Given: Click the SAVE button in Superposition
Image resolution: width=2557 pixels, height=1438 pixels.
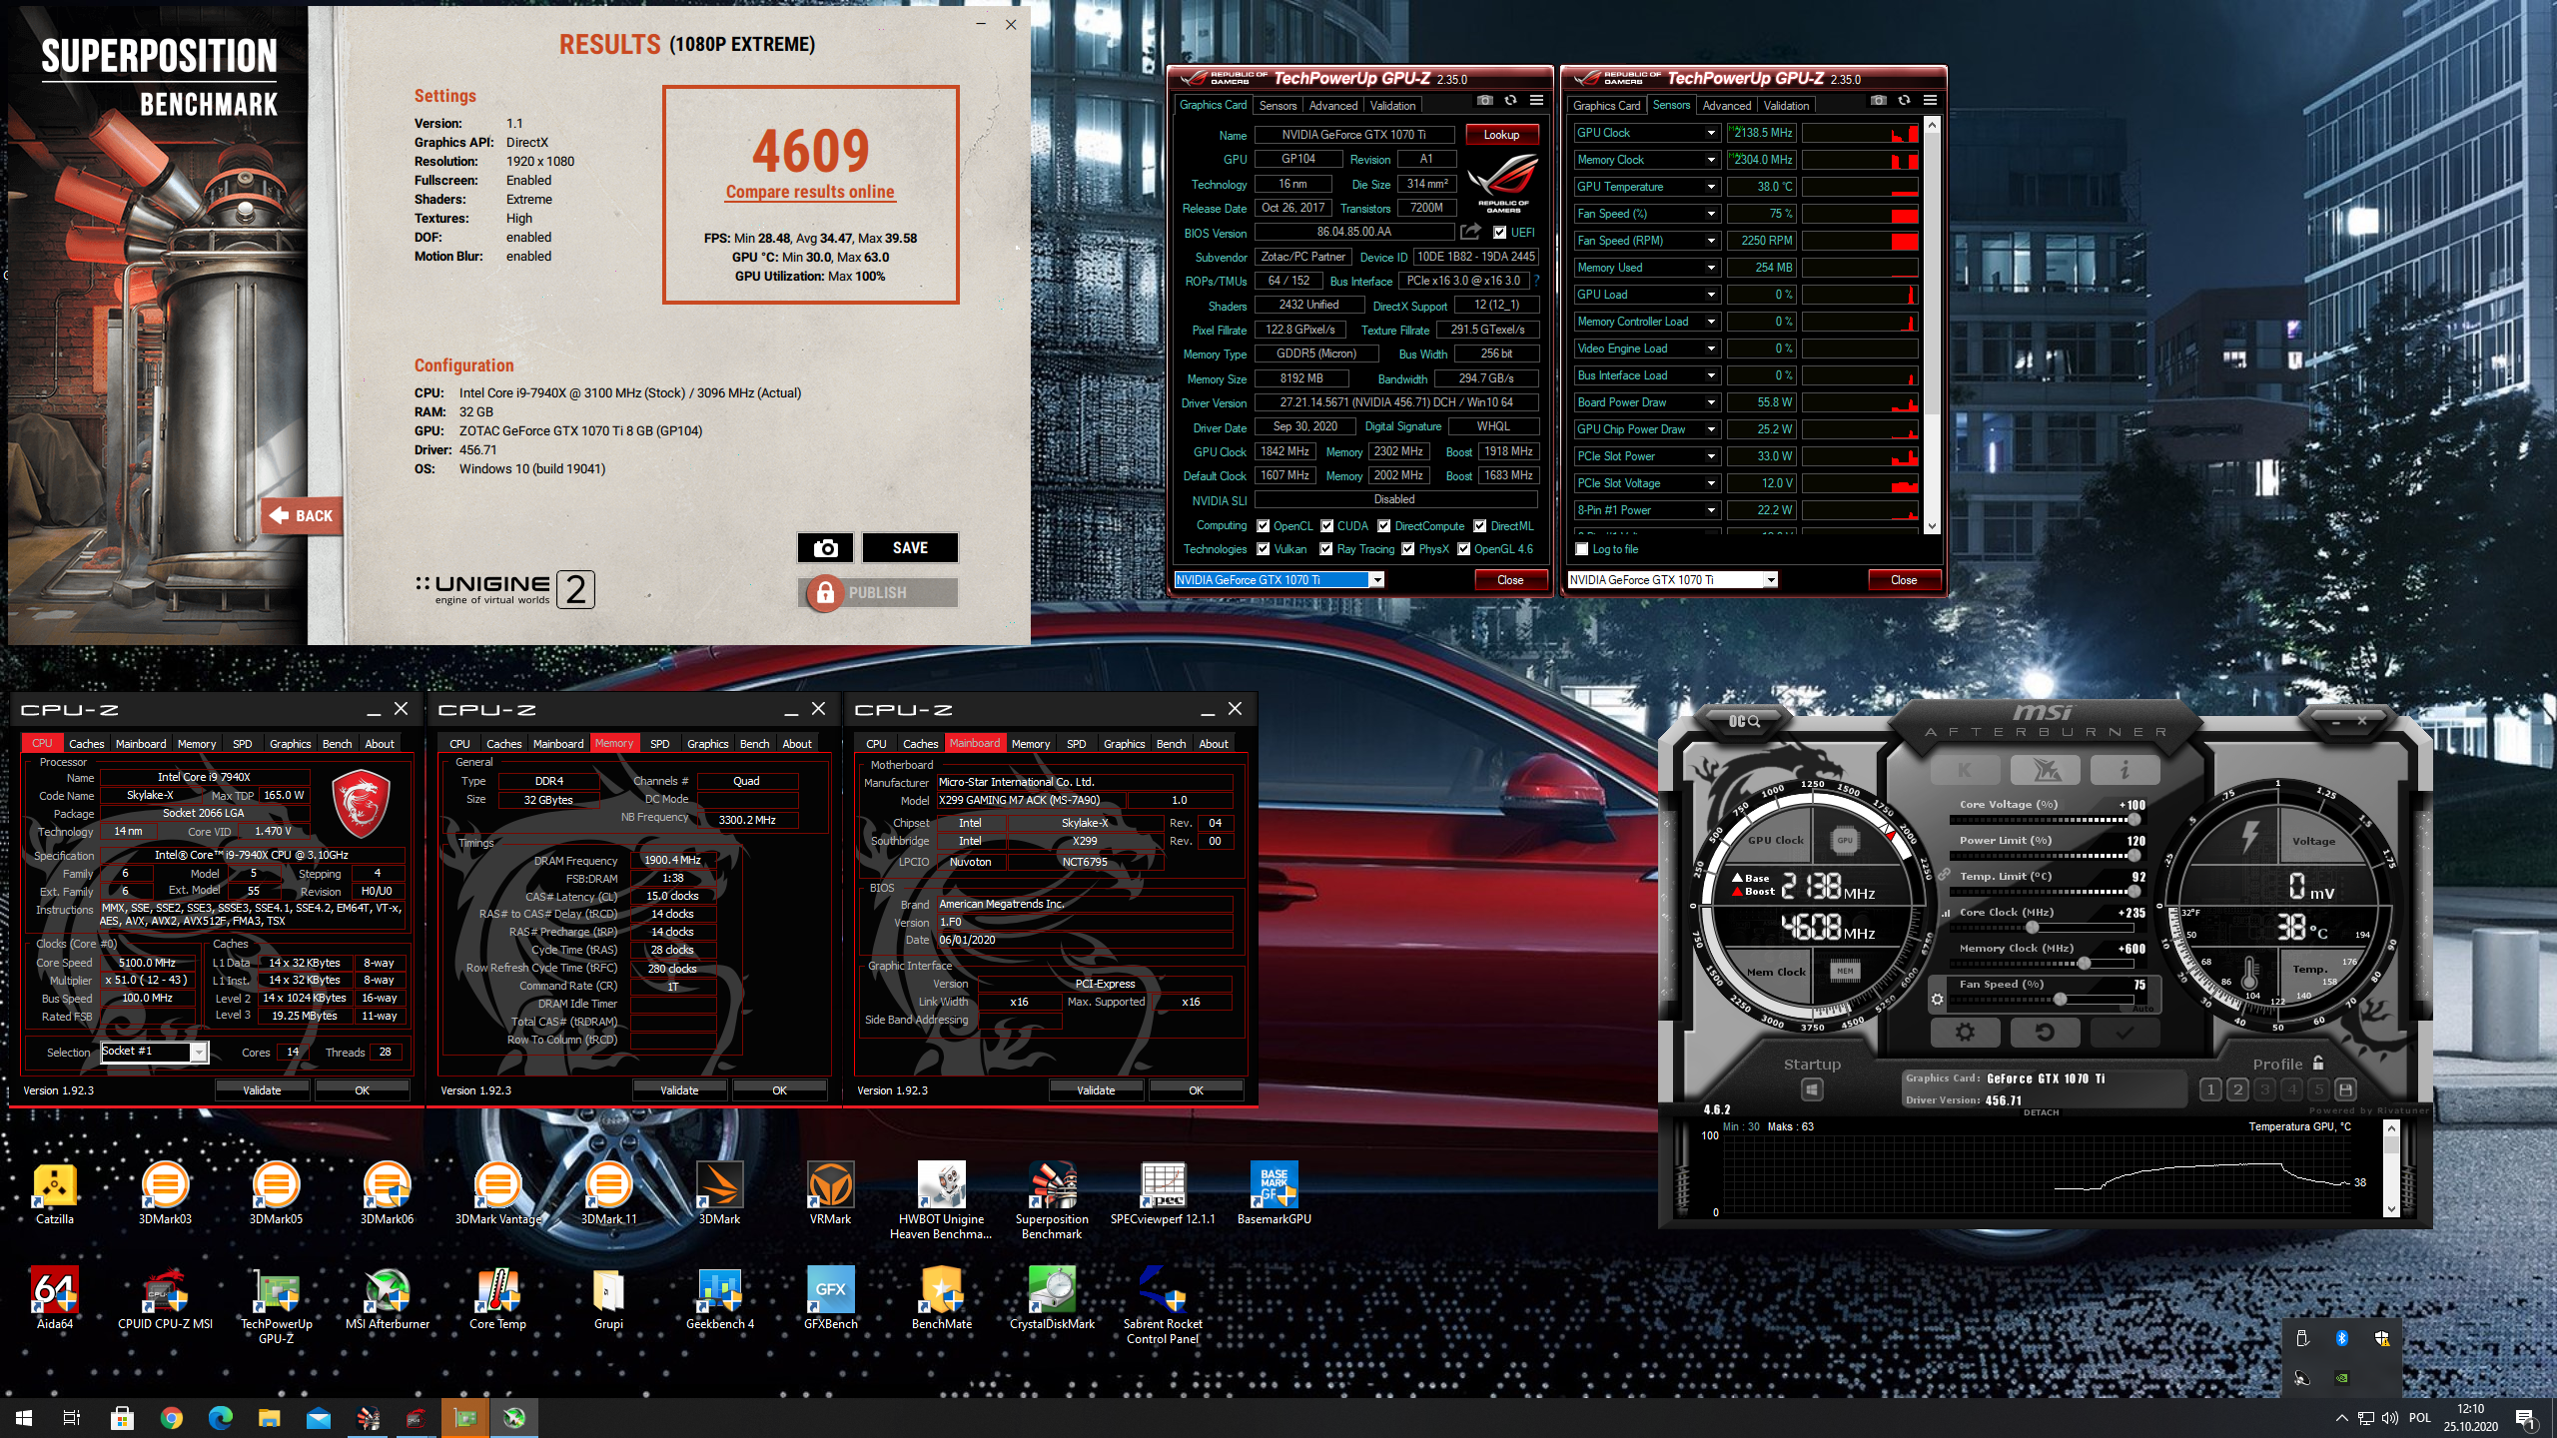Looking at the screenshot, I should coord(910,547).
